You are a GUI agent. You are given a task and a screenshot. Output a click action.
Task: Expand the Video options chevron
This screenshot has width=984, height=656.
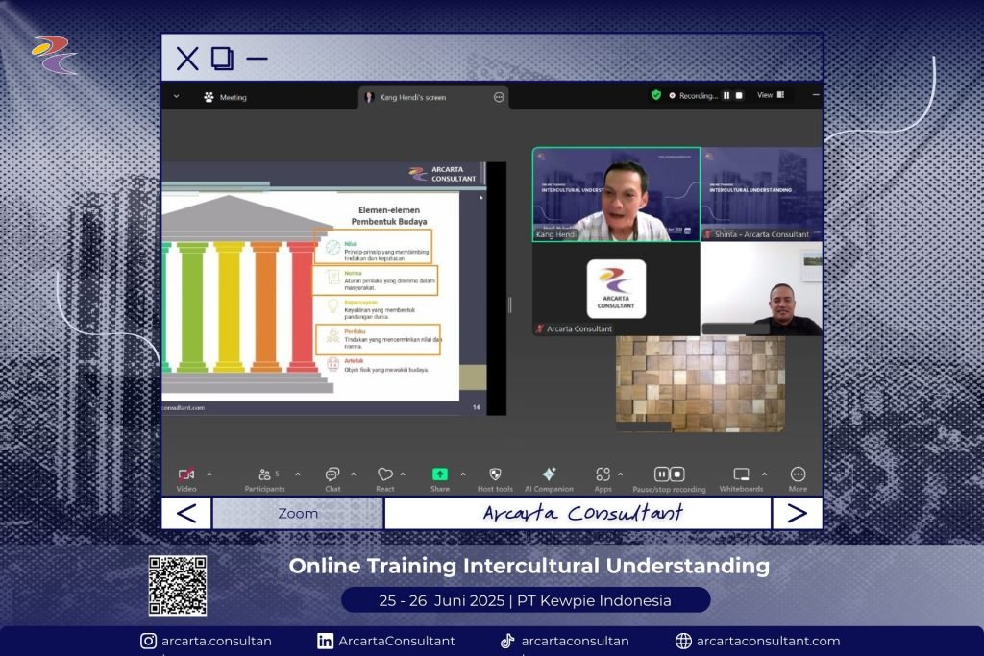[x=209, y=474]
